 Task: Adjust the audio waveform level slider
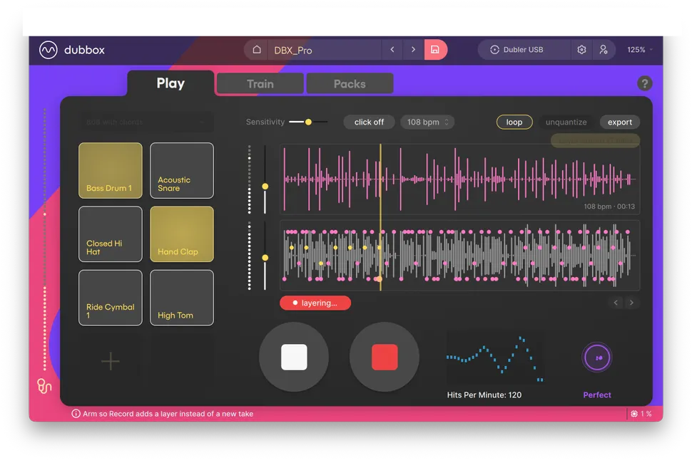pos(265,187)
